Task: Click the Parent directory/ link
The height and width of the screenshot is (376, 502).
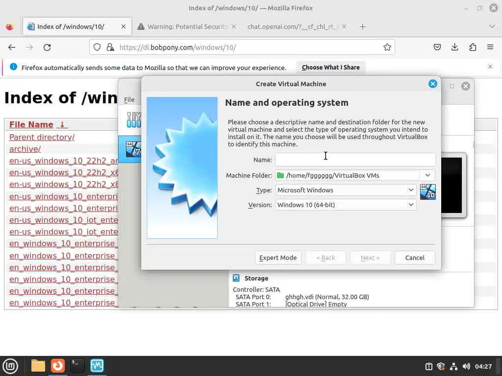Action: [x=42, y=137]
